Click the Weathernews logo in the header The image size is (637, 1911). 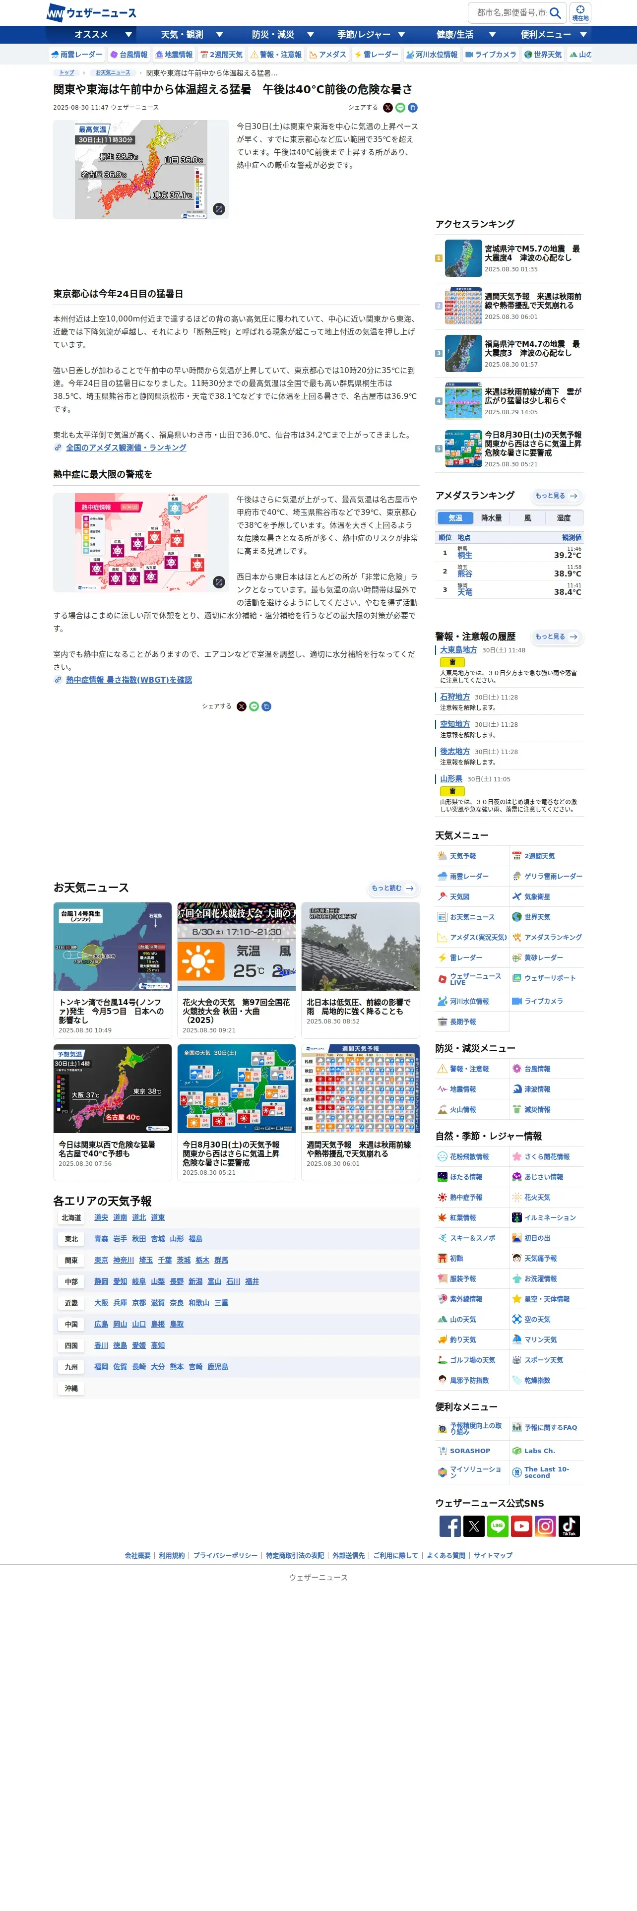[92, 12]
